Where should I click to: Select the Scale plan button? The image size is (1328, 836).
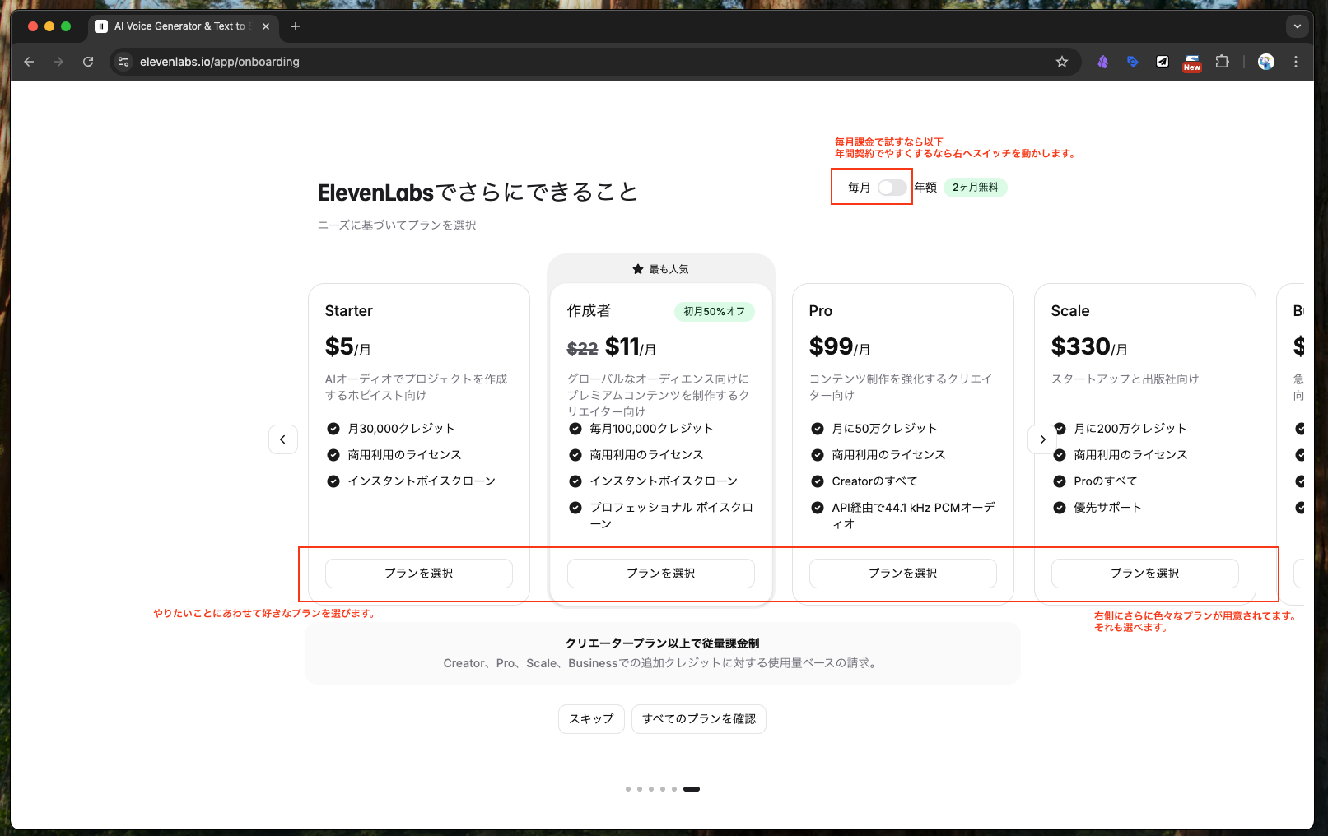tap(1144, 574)
